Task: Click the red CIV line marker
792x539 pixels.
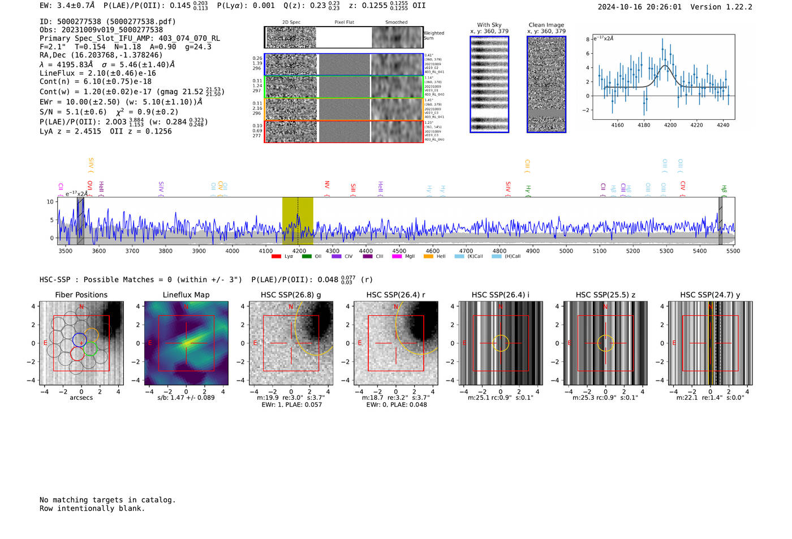Action: click(683, 188)
